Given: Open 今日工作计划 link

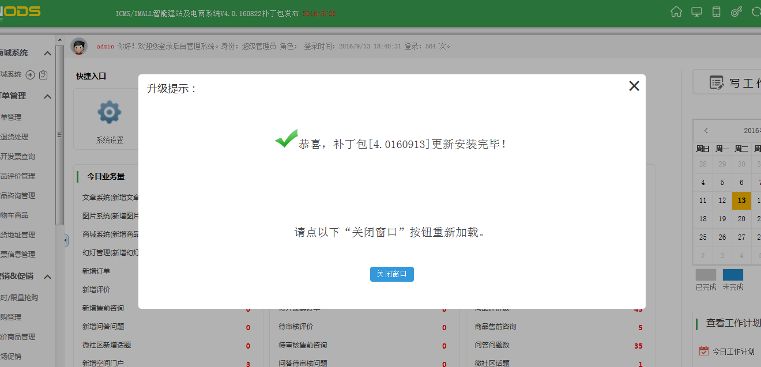Looking at the screenshot, I should click(733, 351).
